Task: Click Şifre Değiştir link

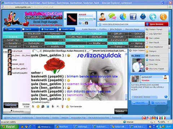Action: tap(116, 29)
